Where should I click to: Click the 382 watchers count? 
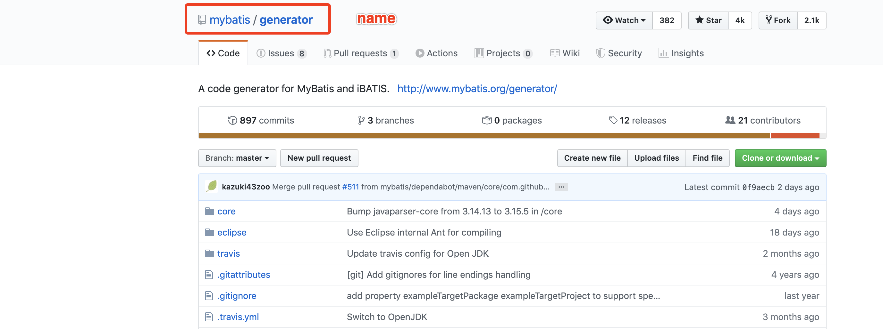coord(666,20)
